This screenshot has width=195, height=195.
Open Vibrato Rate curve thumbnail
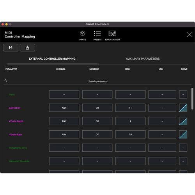point(183,135)
